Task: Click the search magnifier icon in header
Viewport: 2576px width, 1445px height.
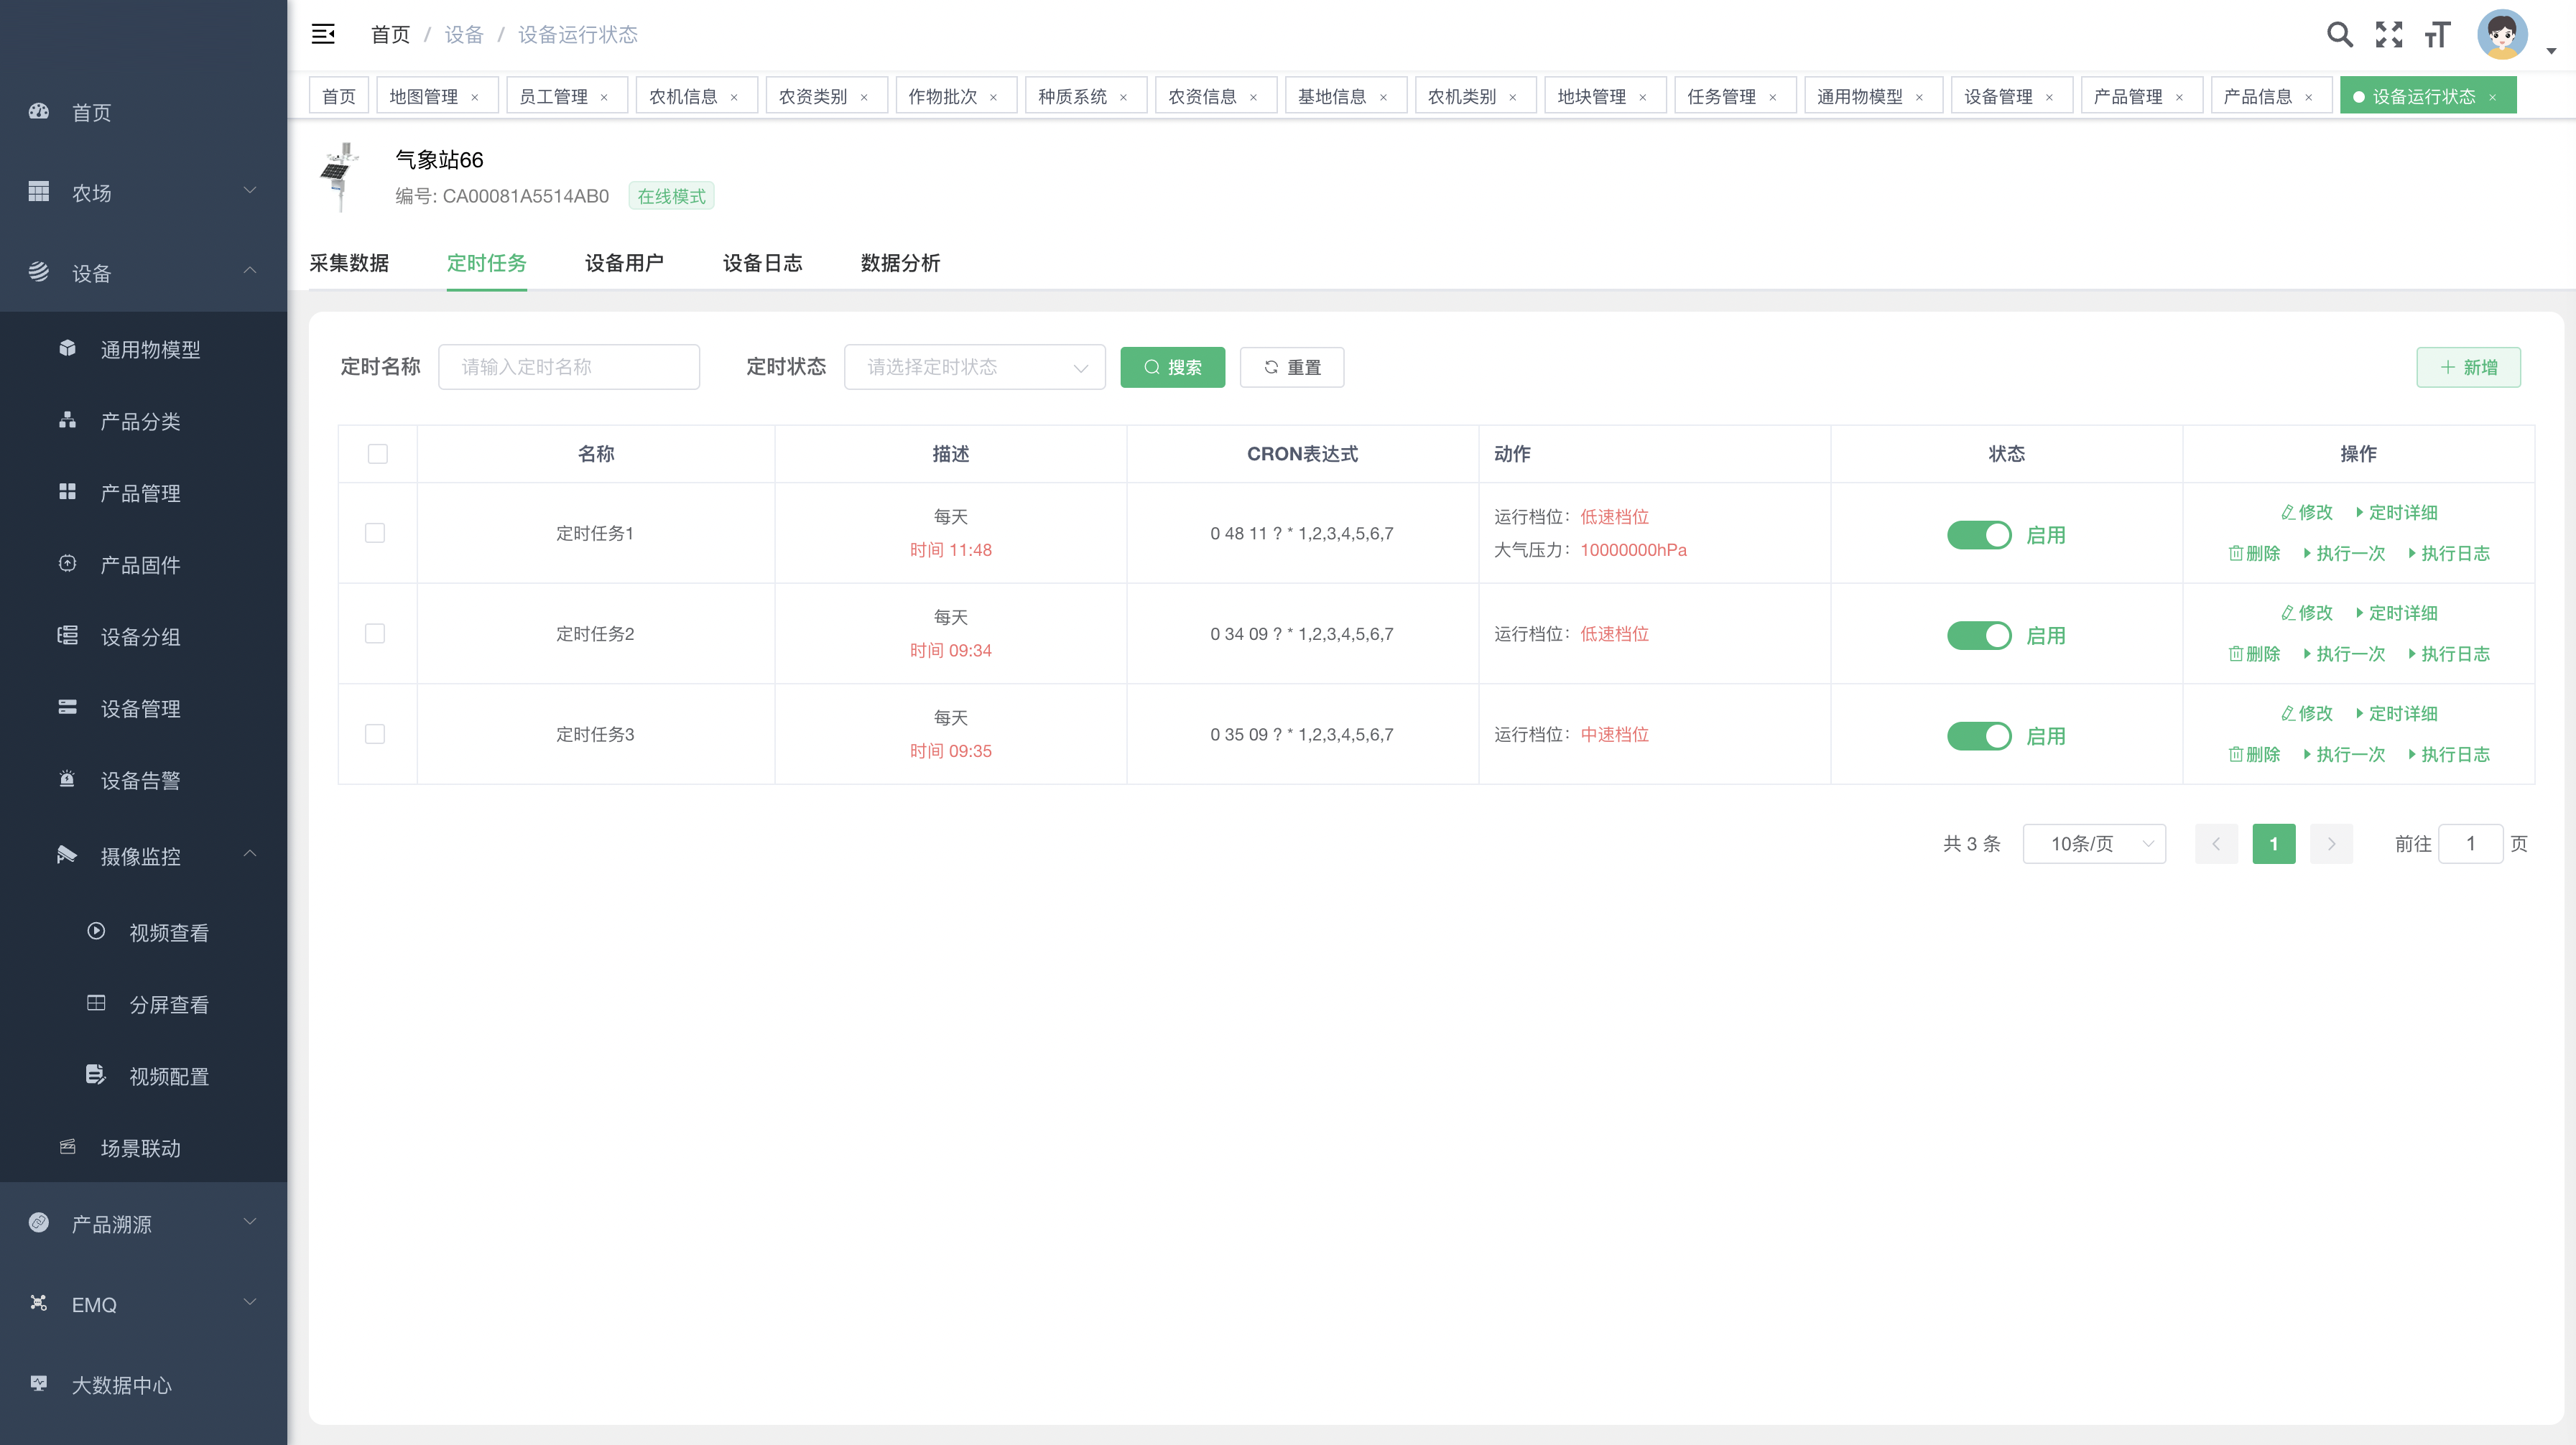Action: [2339, 35]
